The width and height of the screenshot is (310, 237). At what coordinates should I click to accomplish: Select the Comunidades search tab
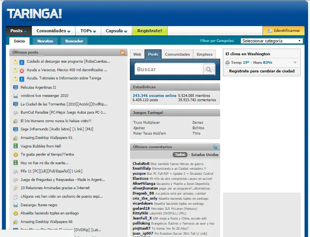click(x=177, y=54)
